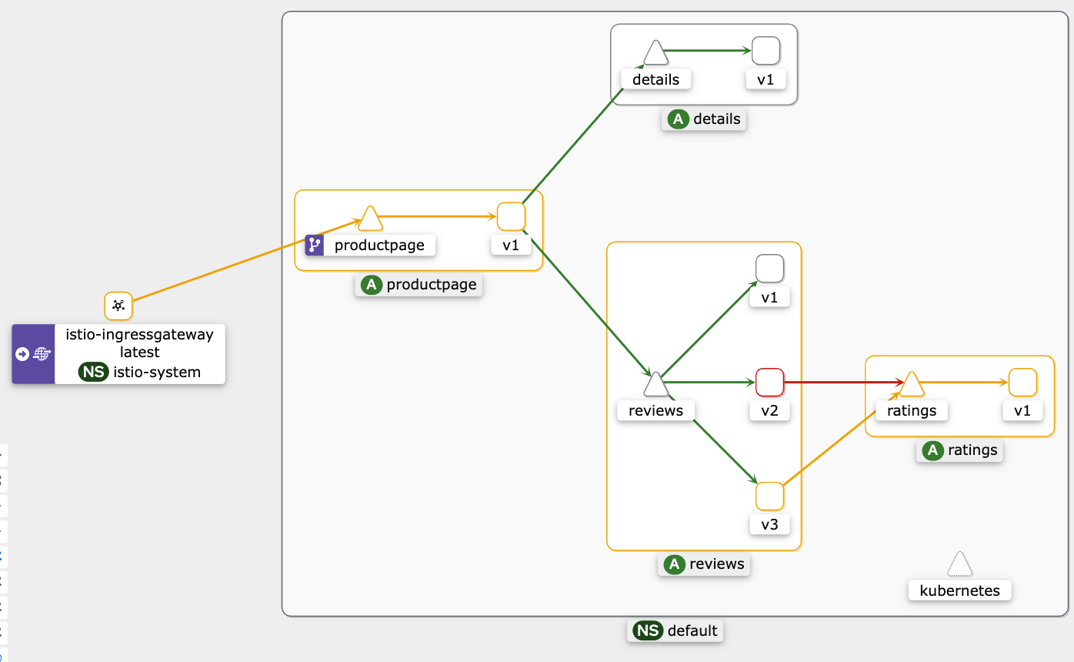Viewport: 1074px width, 662px height.
Task: Click the green A badge for details app
Action: pyautogui.click(x=678, y=119)
